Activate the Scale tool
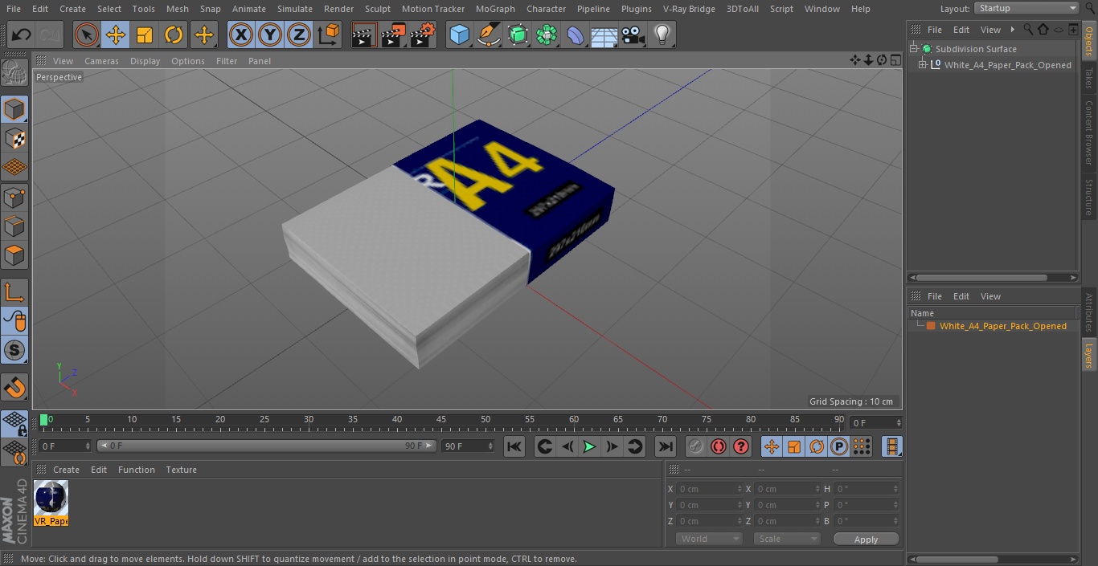The height and width of the screenshot is (566, 1098). click(x=145, y=35)
